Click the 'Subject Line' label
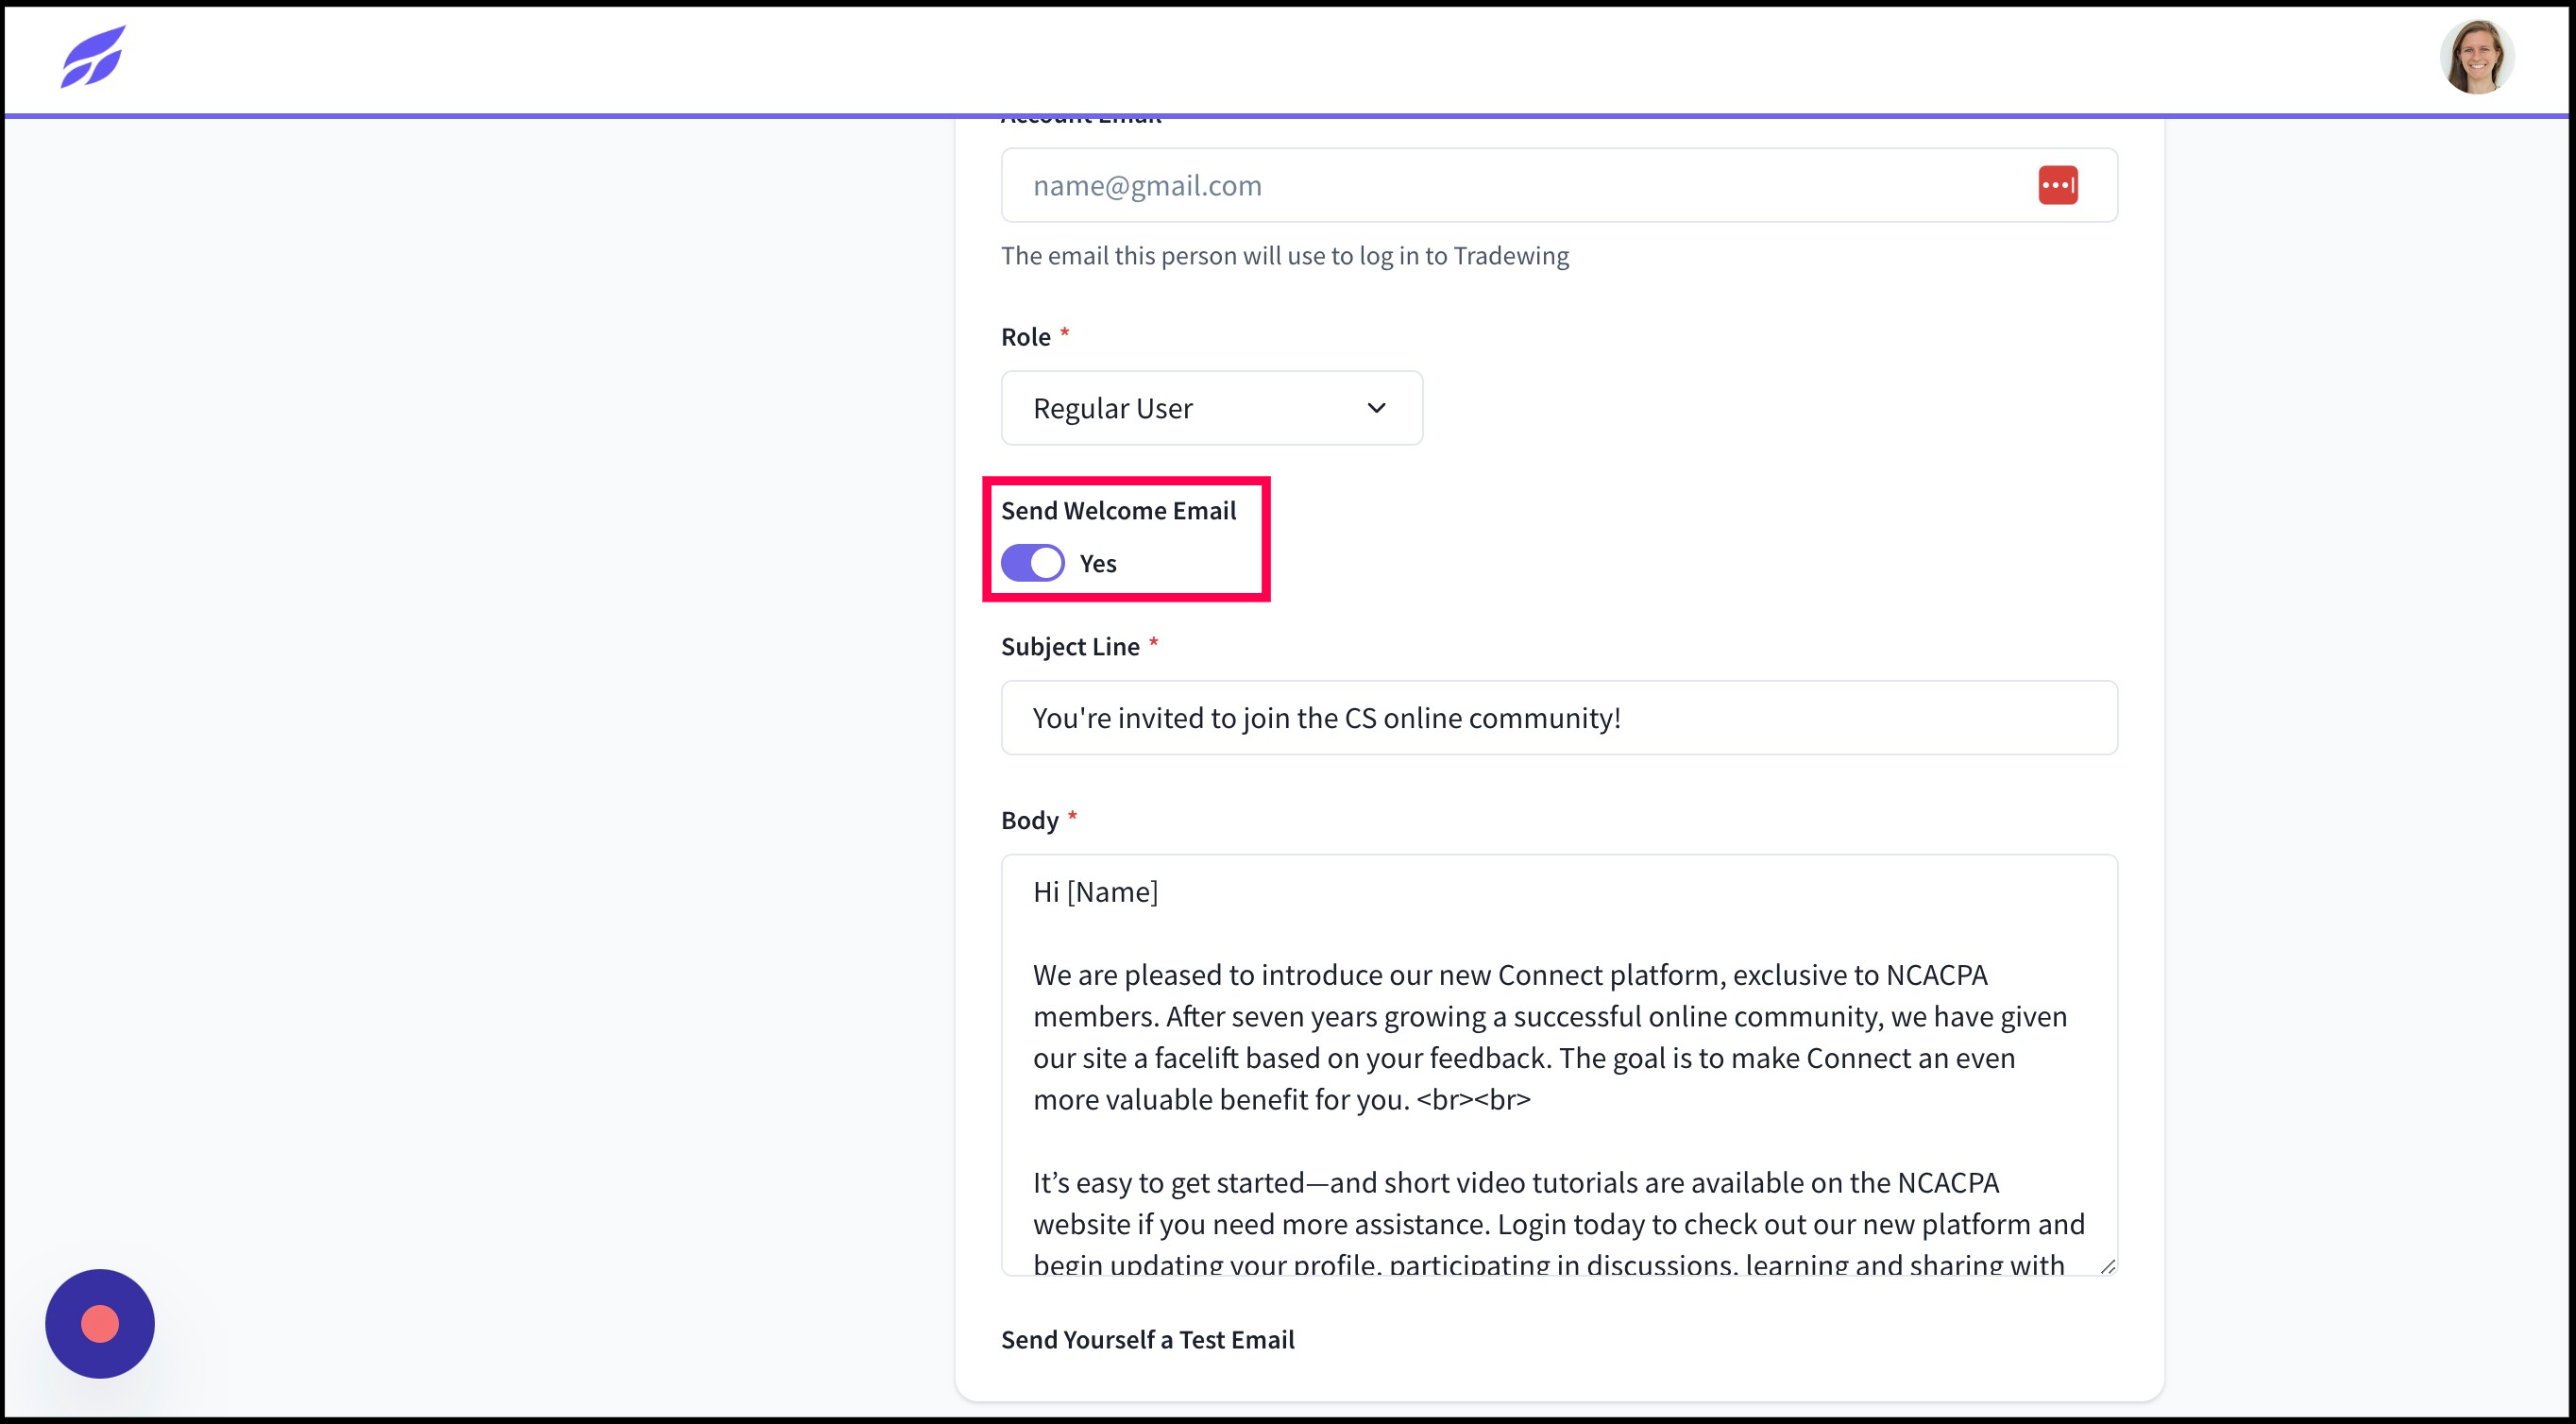This screenshot has height=1424, width=2576. point(1070,647)
